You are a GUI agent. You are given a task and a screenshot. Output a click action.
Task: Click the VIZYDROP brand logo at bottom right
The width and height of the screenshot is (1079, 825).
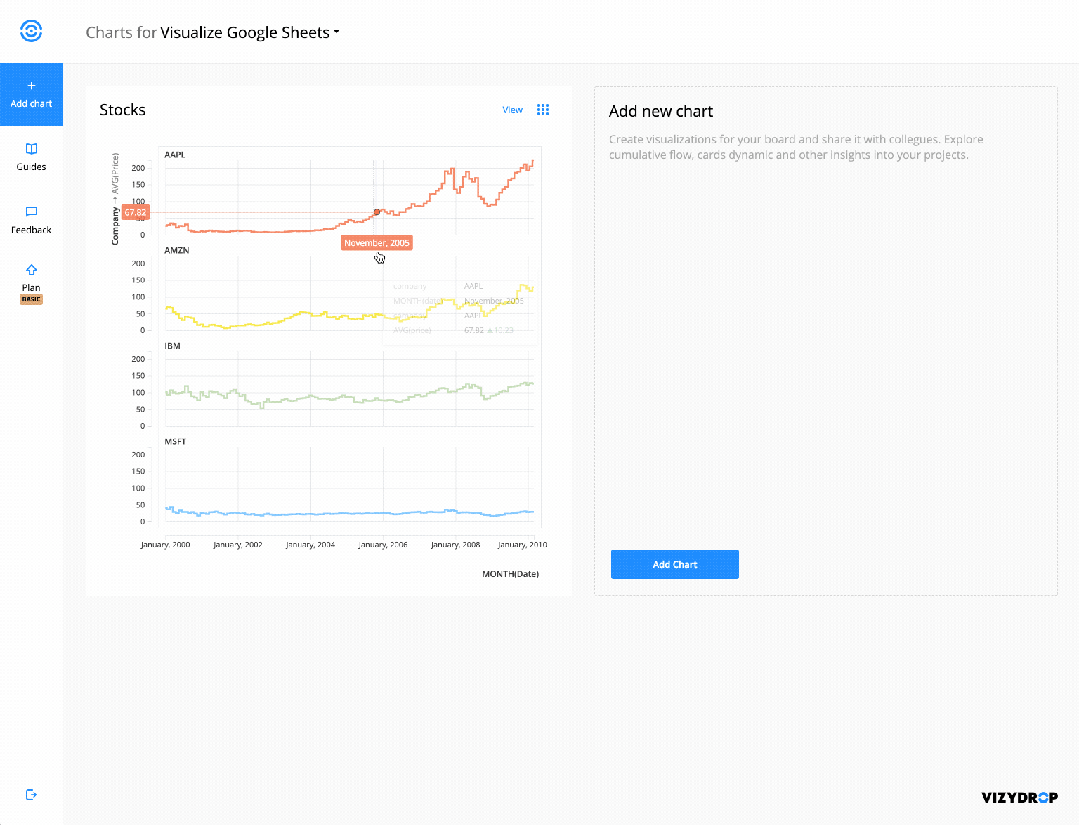tap(1019, 797)
